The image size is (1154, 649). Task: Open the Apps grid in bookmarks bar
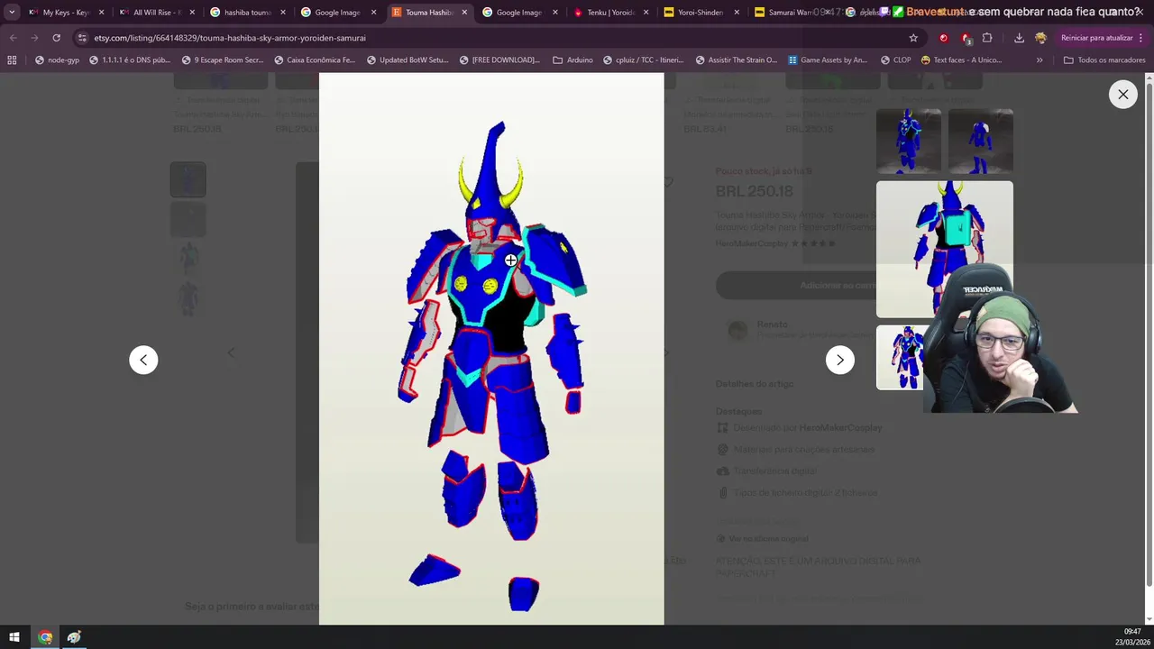tap(12, 60)
